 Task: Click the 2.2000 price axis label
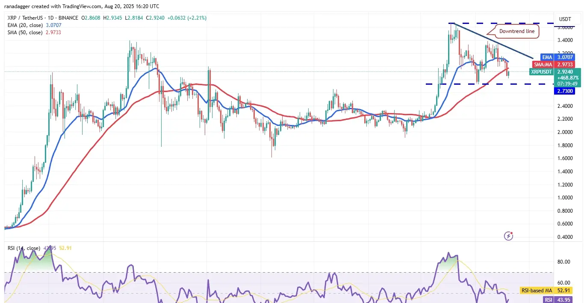[x=565, y=119]
